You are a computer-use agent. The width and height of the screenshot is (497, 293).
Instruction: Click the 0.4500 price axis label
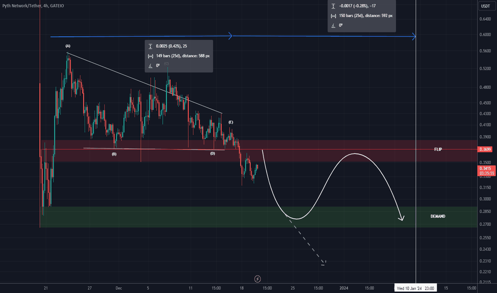[485, 103]
